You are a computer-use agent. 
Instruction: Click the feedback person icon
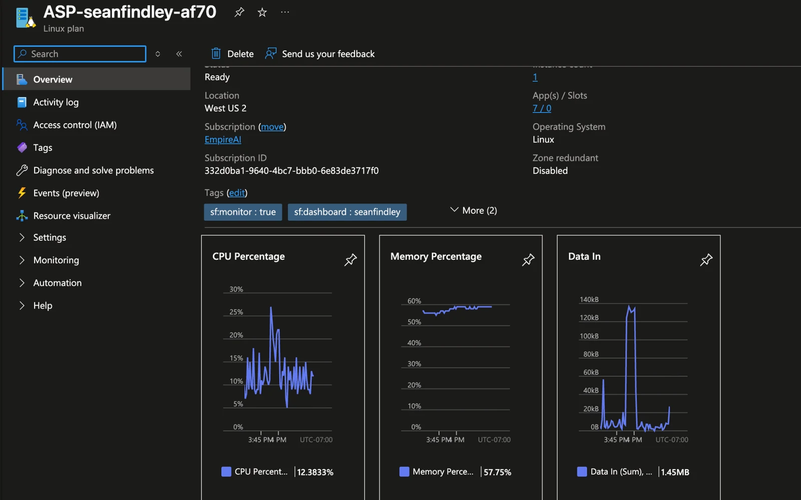pyautogui.click(x=270, y=53)
